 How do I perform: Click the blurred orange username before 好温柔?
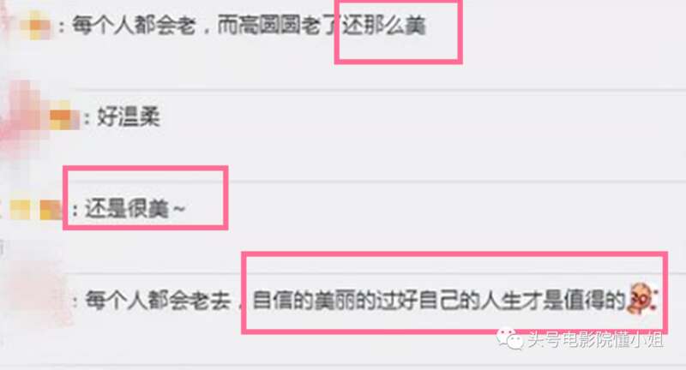(64, 116)
